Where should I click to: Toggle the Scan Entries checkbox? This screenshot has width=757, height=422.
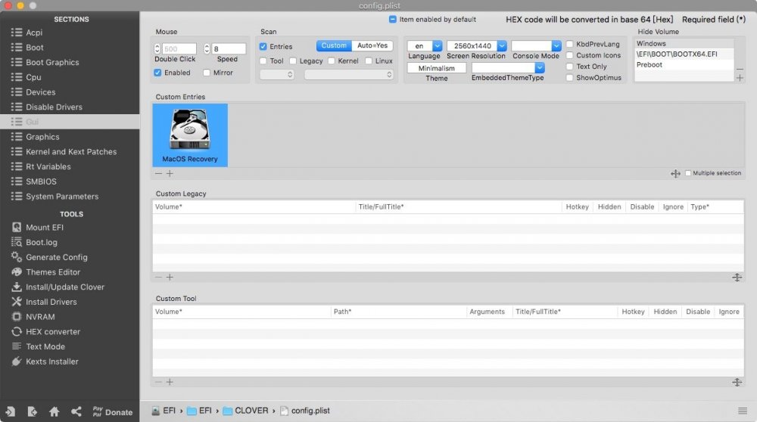[263, 46]
